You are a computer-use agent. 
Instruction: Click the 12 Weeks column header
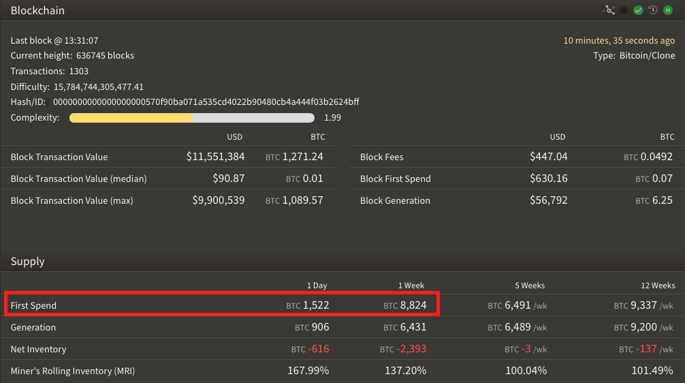pyautogui.click(x=658, y=286)
